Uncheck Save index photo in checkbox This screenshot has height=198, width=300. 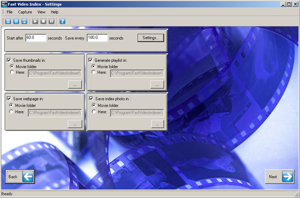pos(91,99)
